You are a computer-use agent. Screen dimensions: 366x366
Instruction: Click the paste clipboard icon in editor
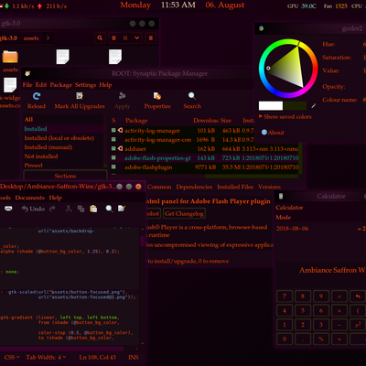[x=93, y=209]
